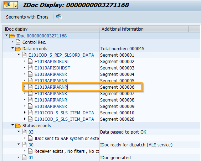Click document icon of E101BAPISDBUSI segment
201x161 pixels.
[x=30, y=61]
